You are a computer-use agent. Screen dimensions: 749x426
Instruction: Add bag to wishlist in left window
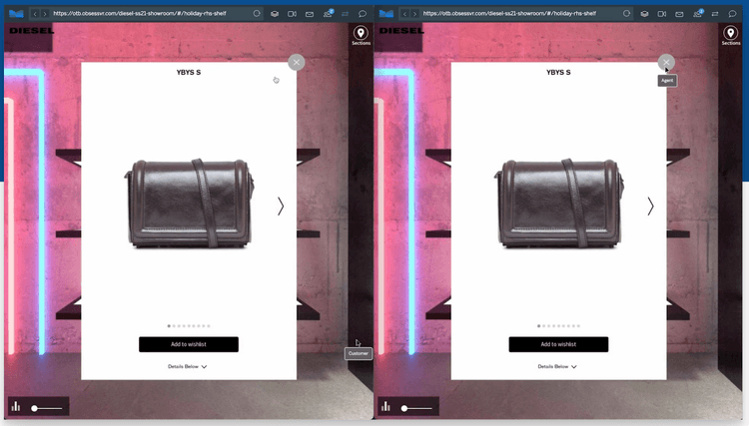pyautogui.click(x=189, y=344)
